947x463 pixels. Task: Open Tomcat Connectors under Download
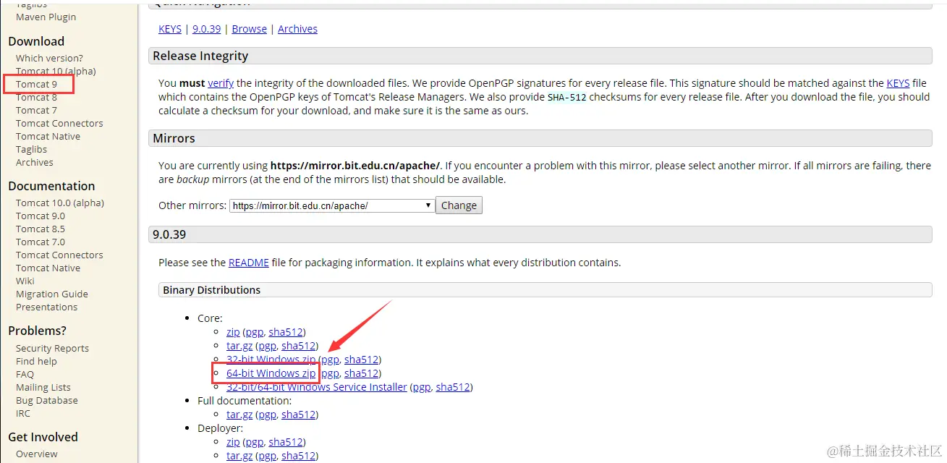tap(59, 123)
